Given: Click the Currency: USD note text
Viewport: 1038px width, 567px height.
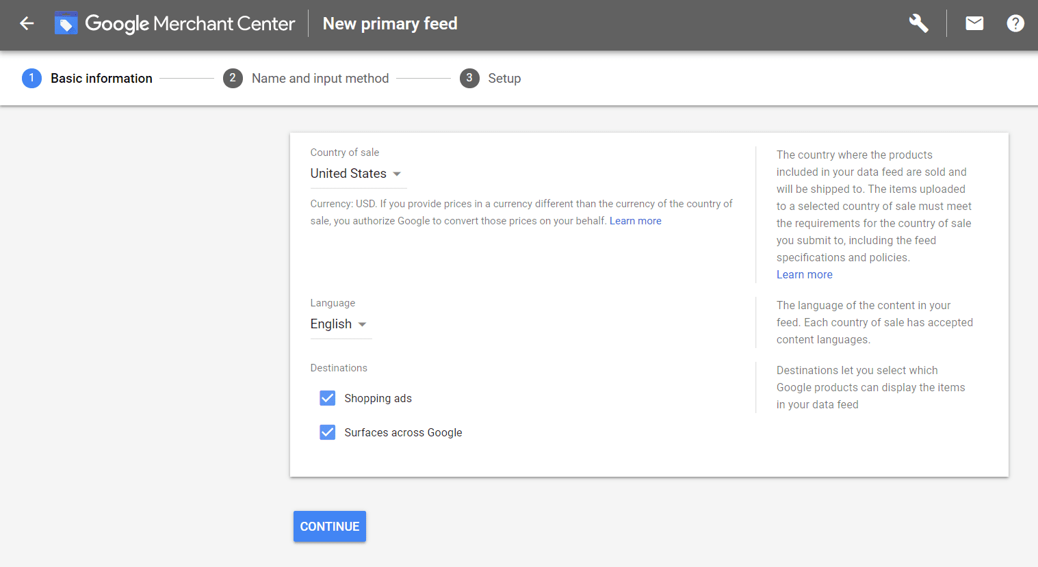Looking at the screenshot, I should [521, 212].
